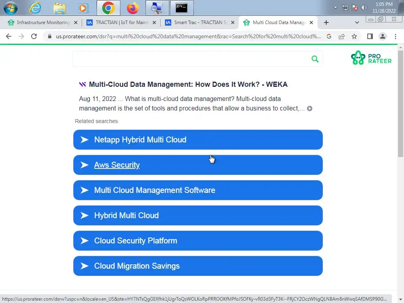The image size is (404, 303).
Task: Select Multi Cloud Management Software search
Action: pyautogui.click(x=198, y=190)
